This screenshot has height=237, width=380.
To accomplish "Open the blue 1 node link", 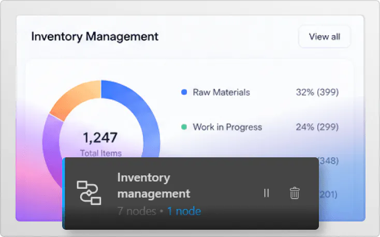I will 184,211.
